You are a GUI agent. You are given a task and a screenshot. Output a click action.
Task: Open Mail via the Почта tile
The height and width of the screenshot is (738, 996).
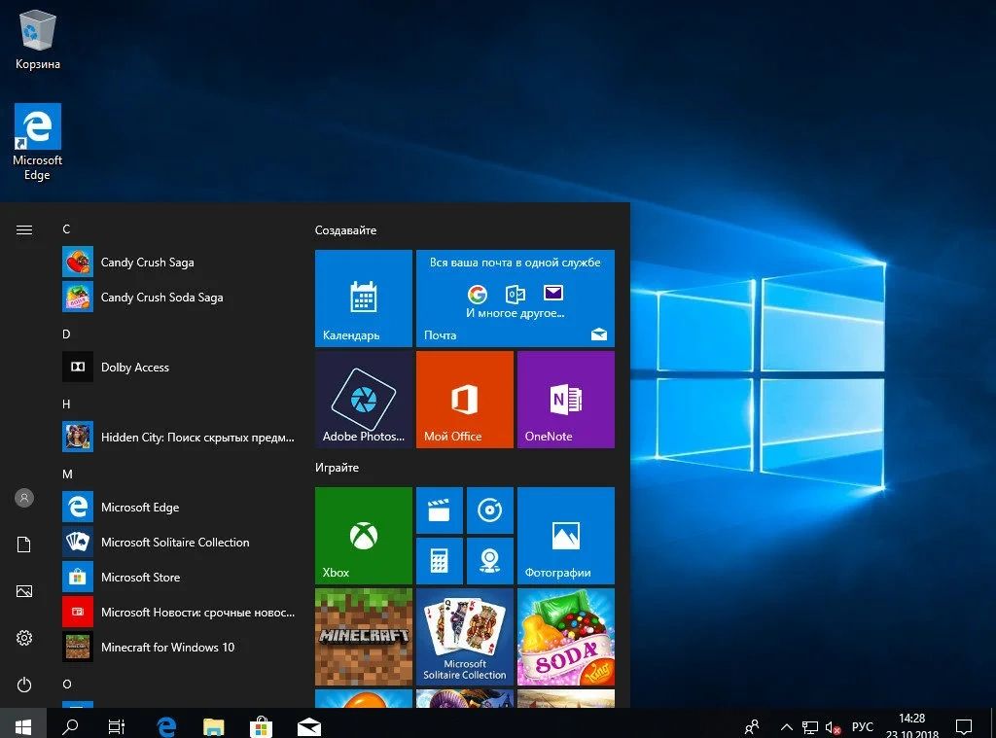[x=516, y=298]
